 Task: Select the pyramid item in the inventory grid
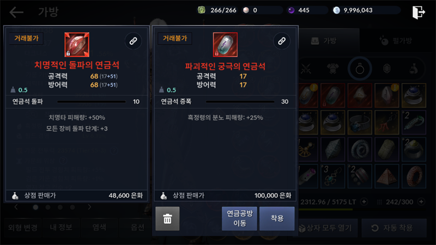pos(387,176)
